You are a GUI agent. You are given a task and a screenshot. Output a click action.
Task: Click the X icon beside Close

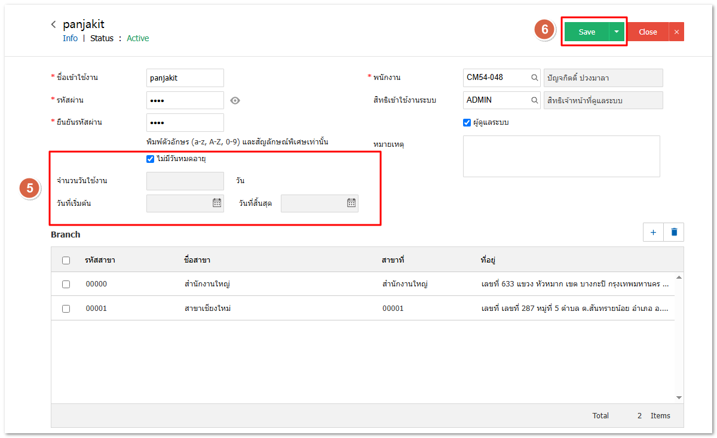coord(676,32)
